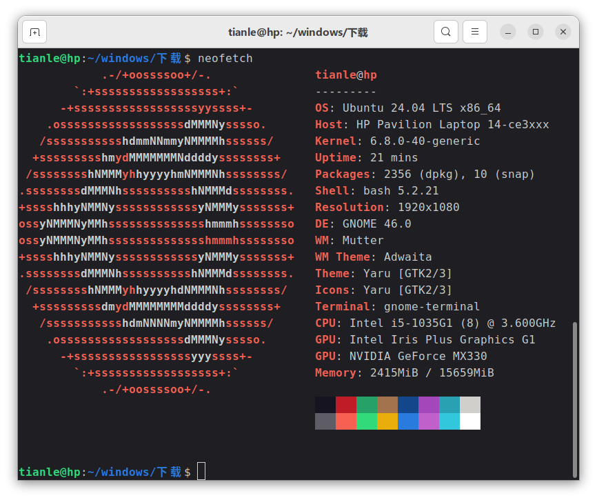Click the 'WM: Mutter' line
This screenshot has width=597, height=500.
coord(350,241)
